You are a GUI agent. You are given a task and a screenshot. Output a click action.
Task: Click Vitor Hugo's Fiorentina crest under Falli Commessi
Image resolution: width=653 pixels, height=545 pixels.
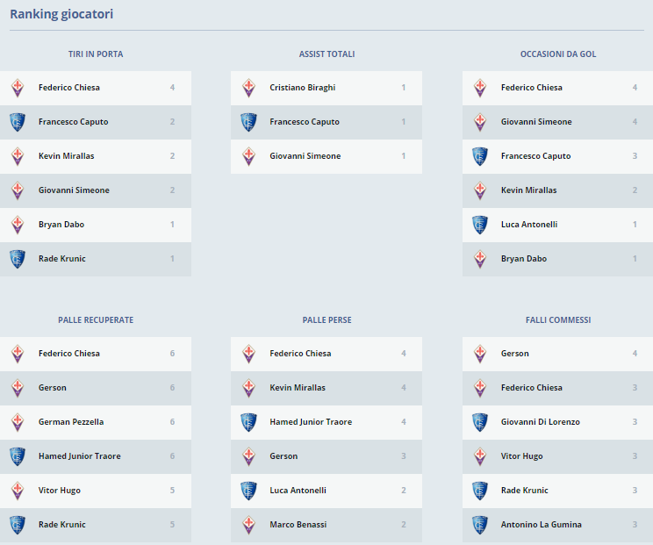tap(479, 456)
